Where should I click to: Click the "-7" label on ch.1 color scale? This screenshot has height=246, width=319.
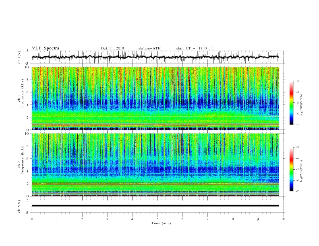click(x=297, y=125)
